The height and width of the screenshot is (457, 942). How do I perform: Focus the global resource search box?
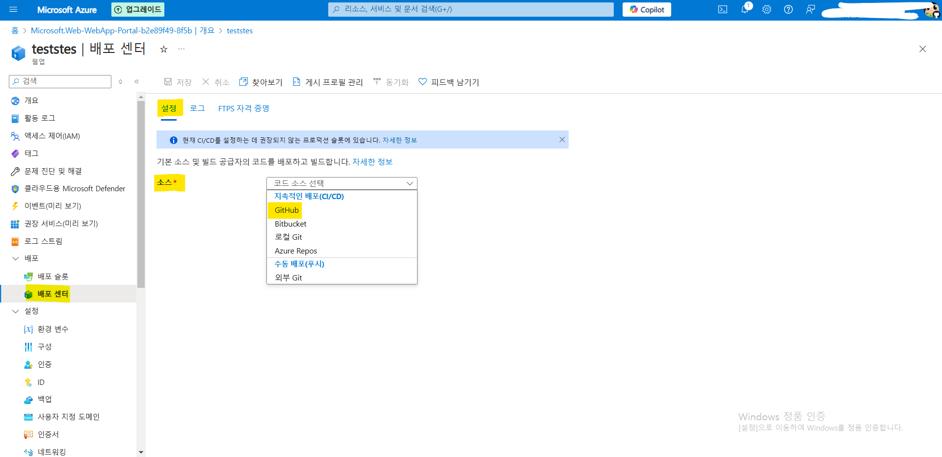(x=471, y=9)
